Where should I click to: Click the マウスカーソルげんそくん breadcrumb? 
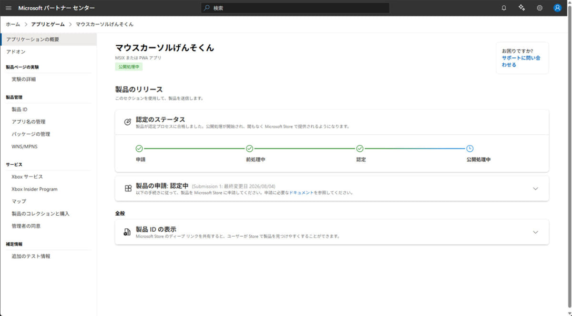(104, 24)
